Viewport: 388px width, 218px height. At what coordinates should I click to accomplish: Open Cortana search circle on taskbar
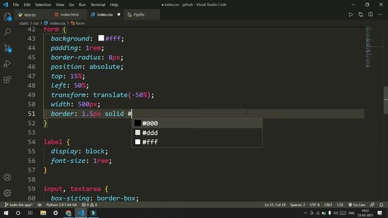tap(18, 213)
